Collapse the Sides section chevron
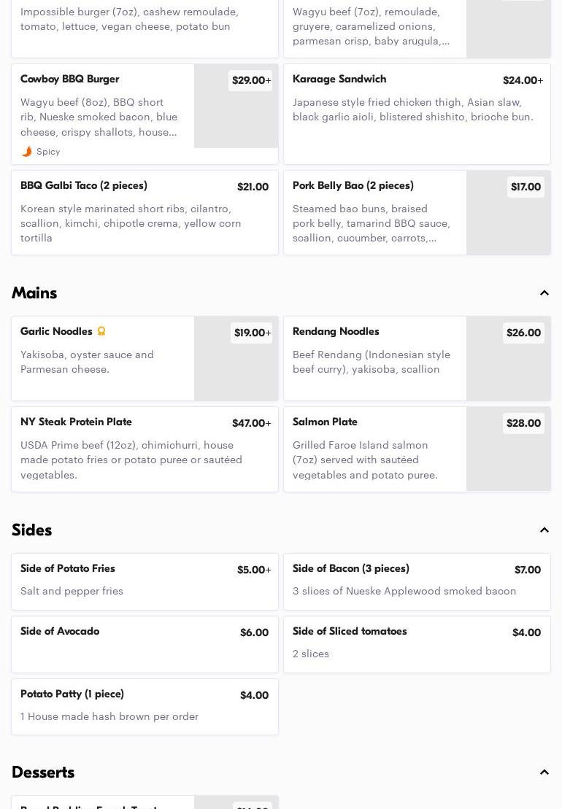The height and width of the screenshot is (809, 562). [544, 530]
